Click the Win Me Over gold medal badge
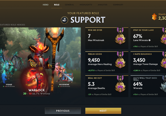Image resolution: width=166 pixels, height=116 pixels. coord(120,36)
